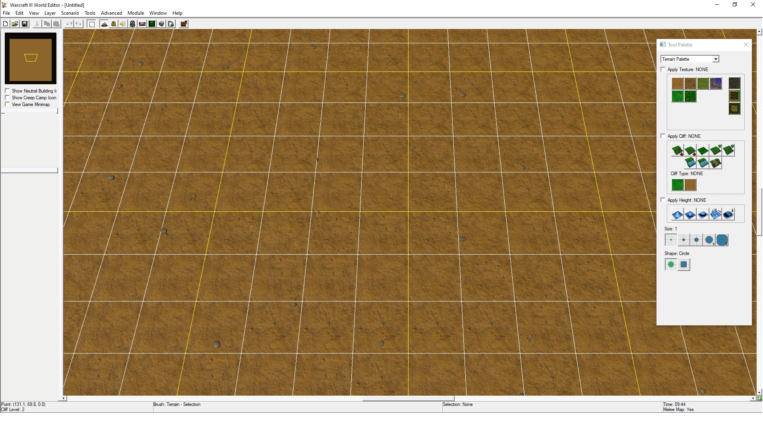Screen dimensions: 763x429
Task: Enable Show Neutral Building Icons
Action: [x=7, y=91]
